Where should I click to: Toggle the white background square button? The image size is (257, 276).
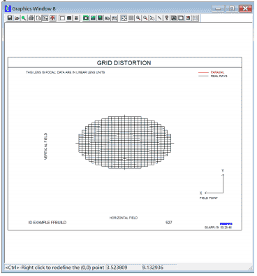pyautogui.click(x=62, y=18)
